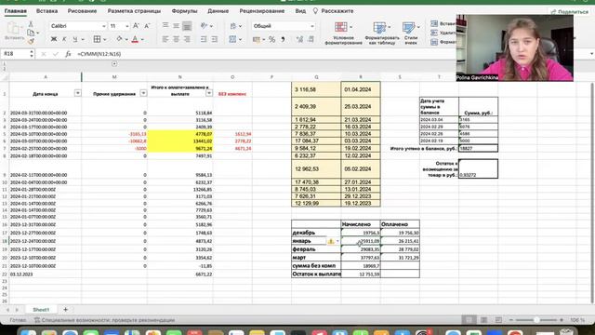595x335 pixels.
Task: Open Conditional Formatting (Условное форматирование)
Action: pos(343,33)
